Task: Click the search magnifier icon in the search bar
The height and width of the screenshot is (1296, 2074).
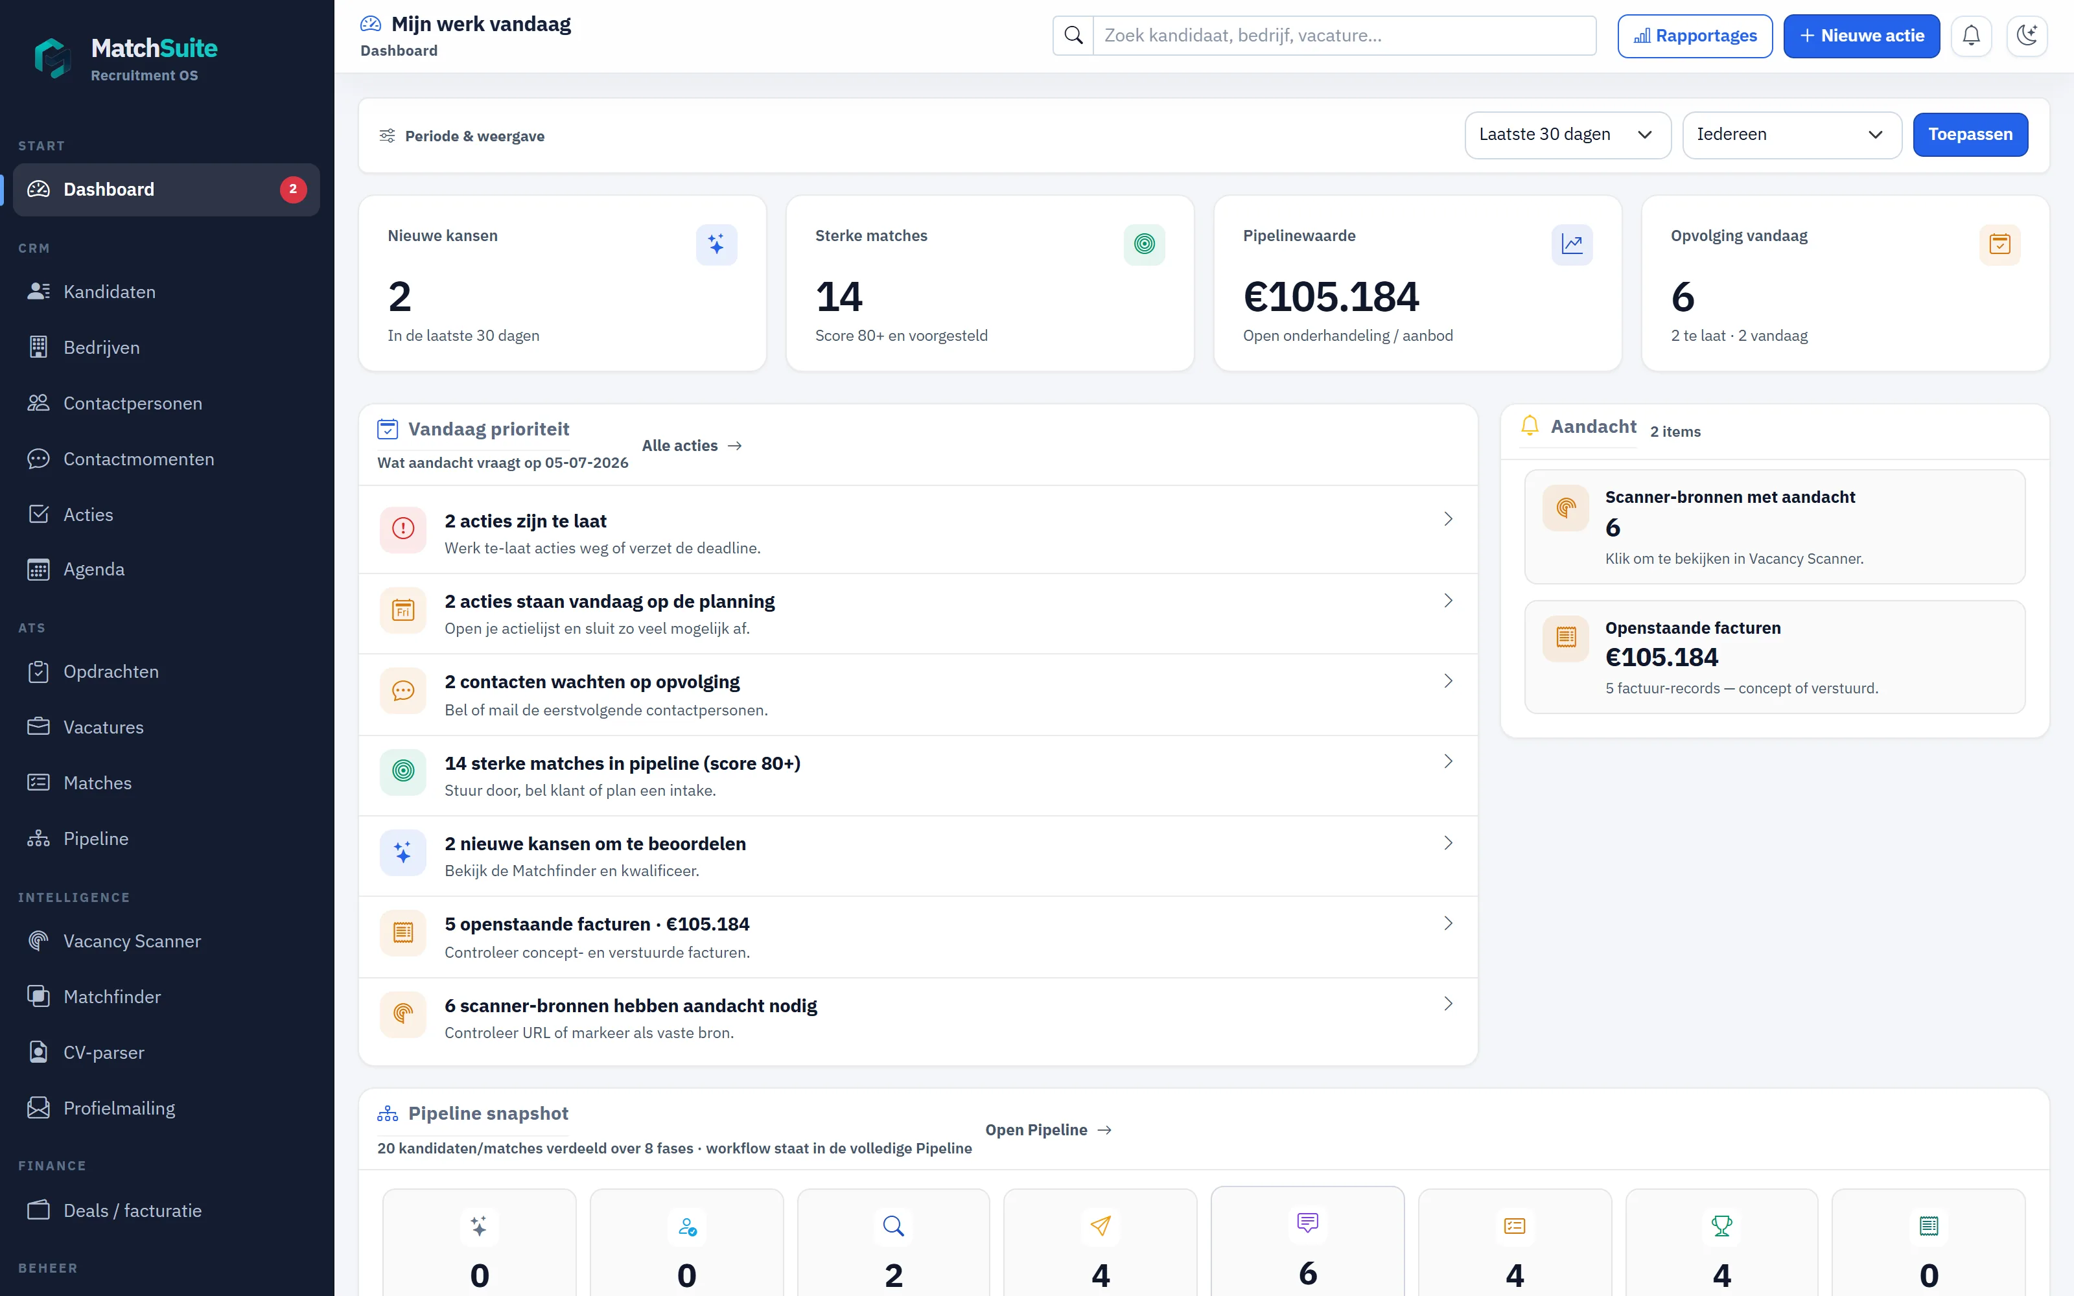Action: [1073, 35]
